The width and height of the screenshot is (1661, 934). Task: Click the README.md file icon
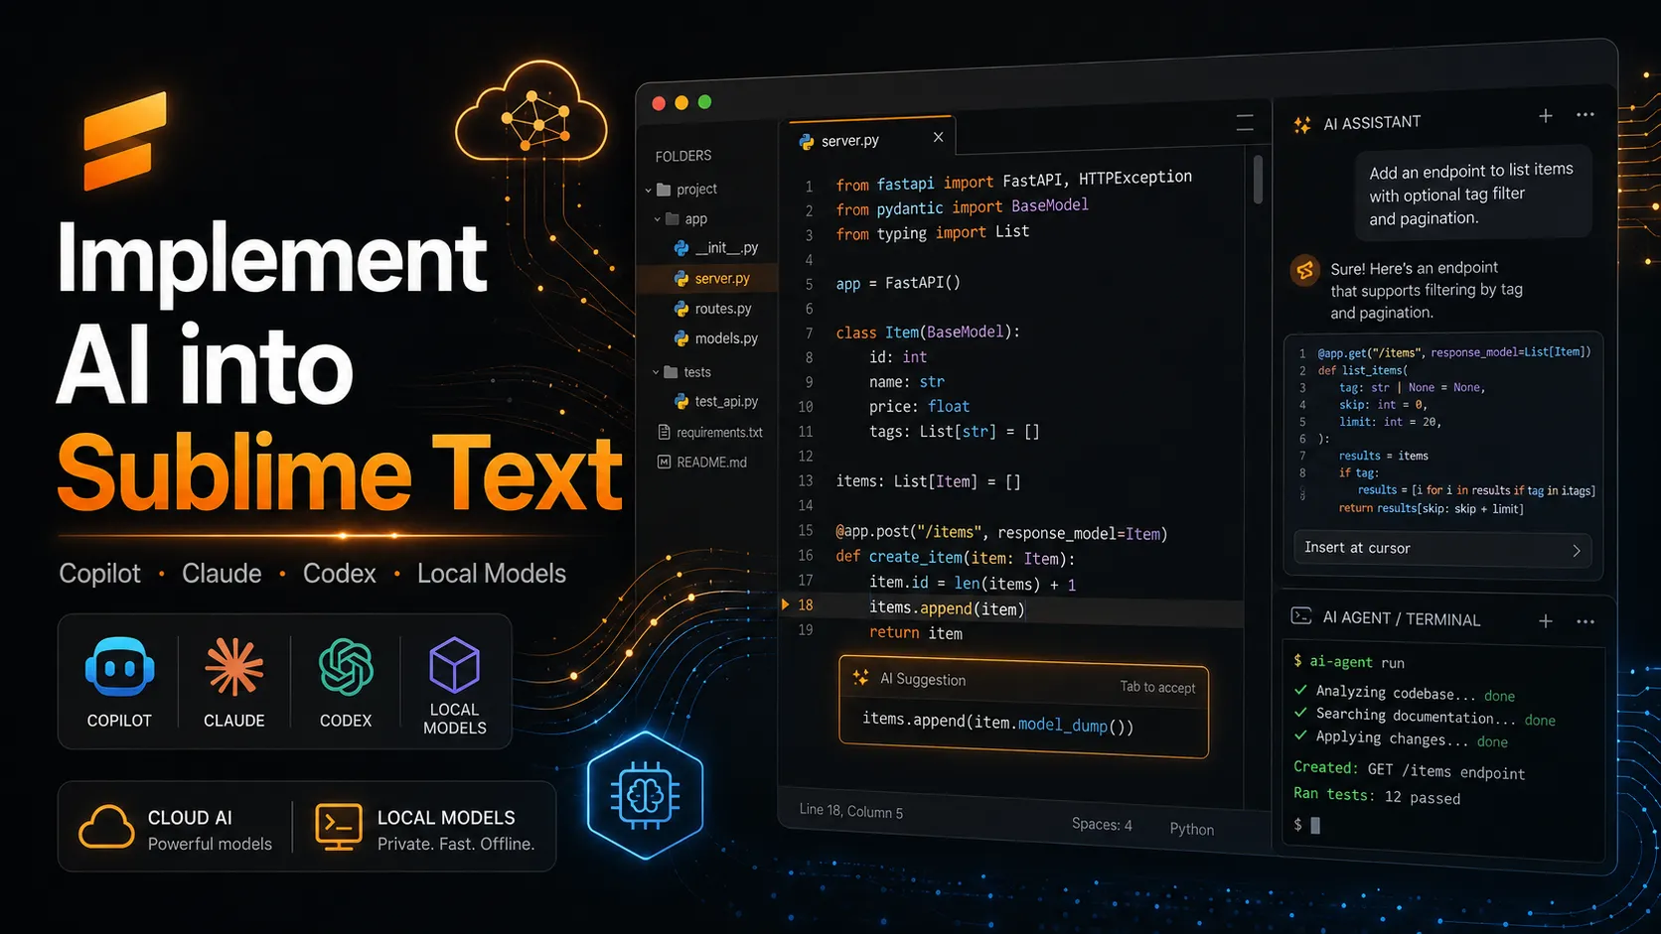(x=664, y=462)
